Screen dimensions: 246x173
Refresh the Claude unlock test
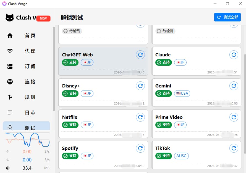[234, 55]
